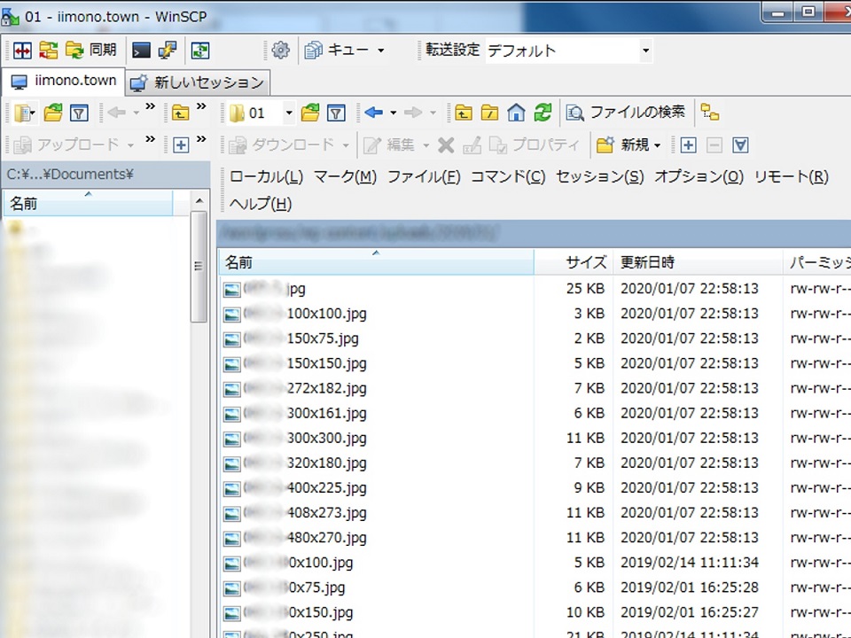Screen dimensions: 851x638
Task: Select the file ending 300x300.jpg
Action: [x=326, y=438]
